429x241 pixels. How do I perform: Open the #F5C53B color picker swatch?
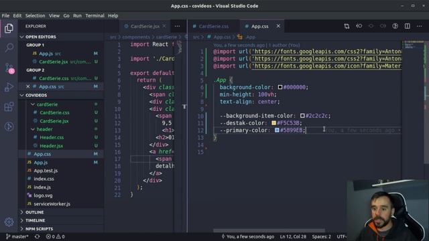274,123
